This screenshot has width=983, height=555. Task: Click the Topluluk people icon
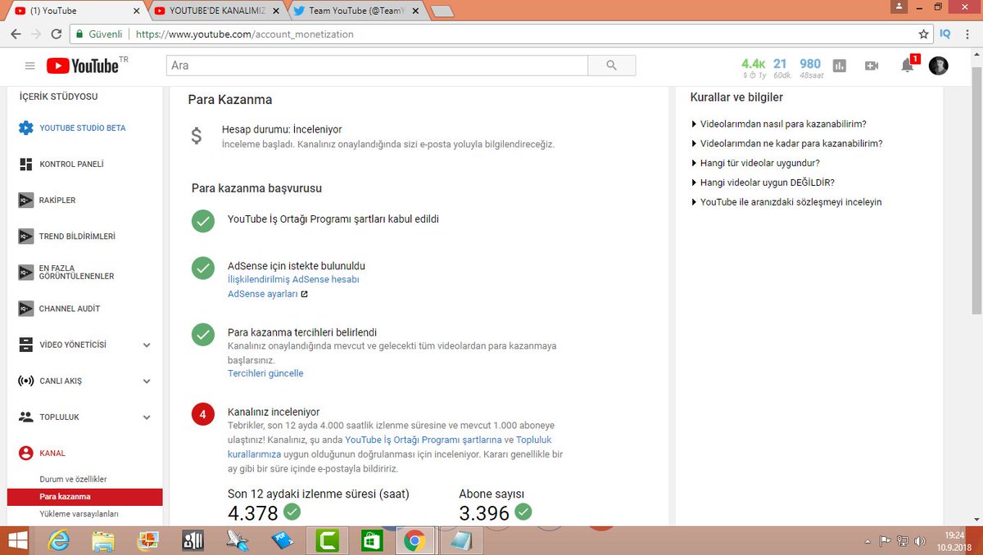[25, 417]
